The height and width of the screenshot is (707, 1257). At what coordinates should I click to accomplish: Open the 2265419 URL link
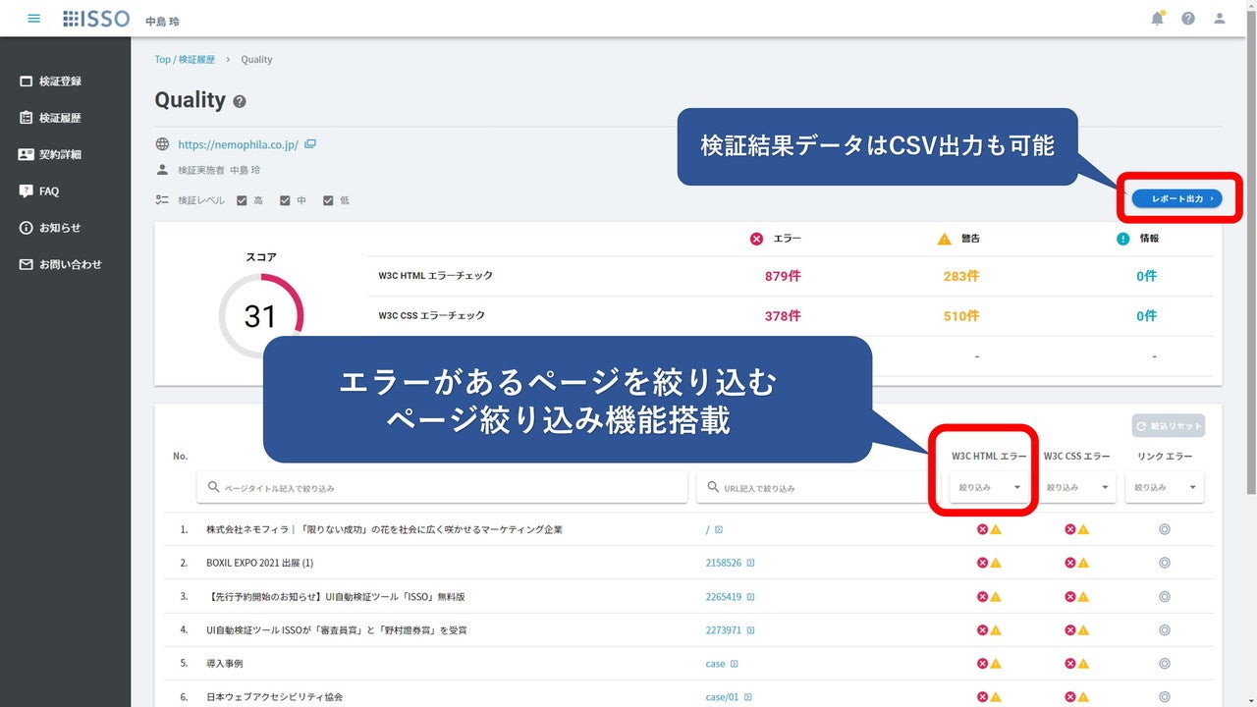point(724,597)
